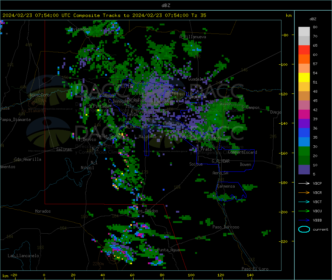Screen dimensions: 332x280
Task: Click the '-20' tick on the horizontal axis
Action: point(14,275)
